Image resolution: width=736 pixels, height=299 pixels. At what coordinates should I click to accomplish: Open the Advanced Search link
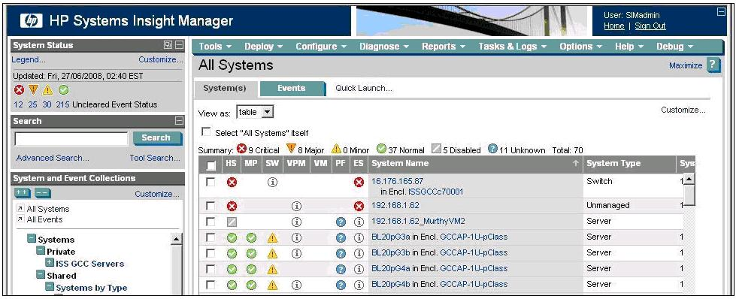click(53, 159)
